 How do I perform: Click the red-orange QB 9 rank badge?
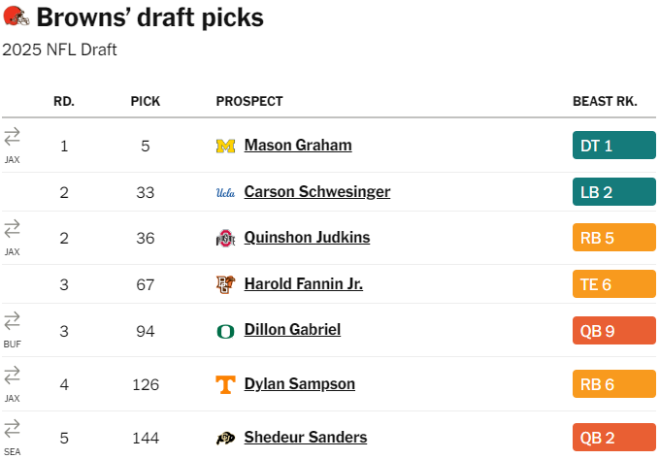pyautogui.click(x=613, y=330)
